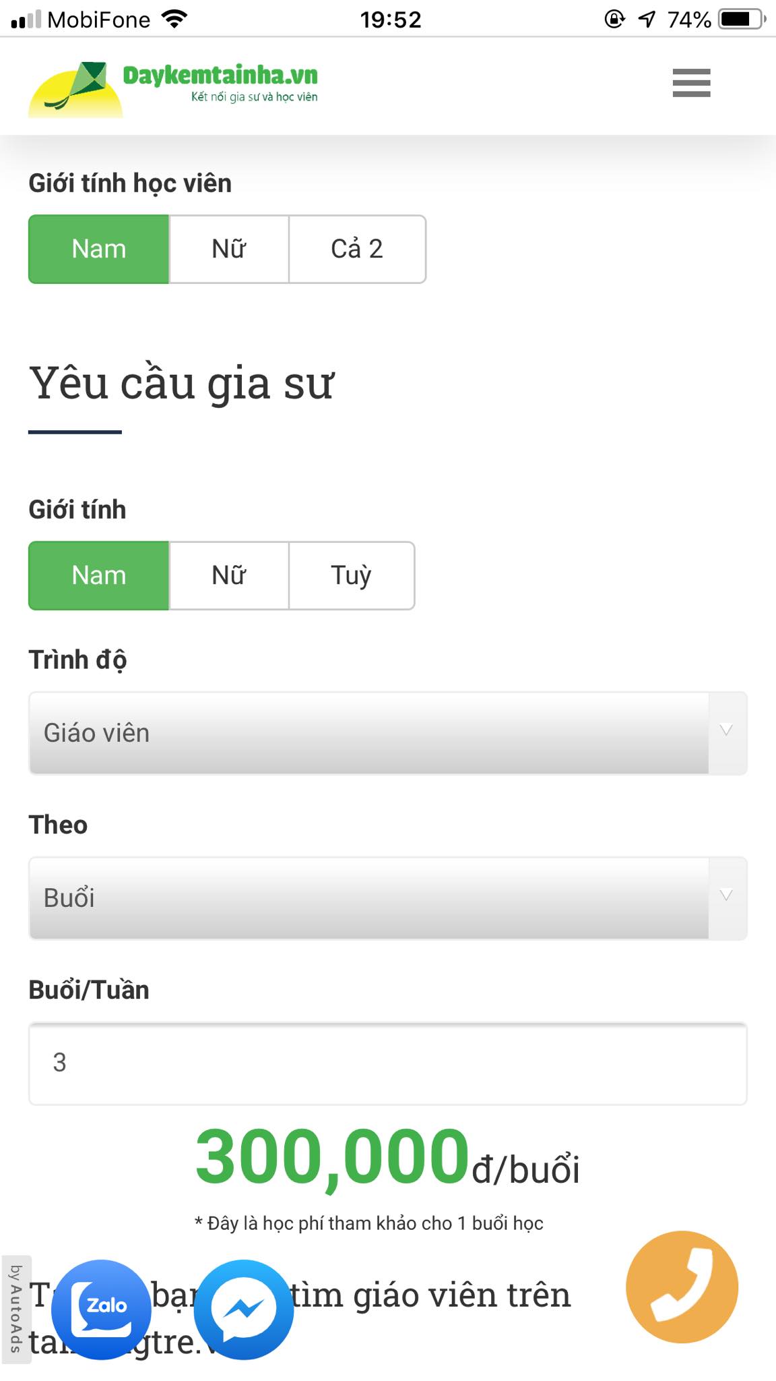This screenshot has width=776, height=1381.
Task: Open the Trình độ dropdown
Action: [x=369, y=733]
